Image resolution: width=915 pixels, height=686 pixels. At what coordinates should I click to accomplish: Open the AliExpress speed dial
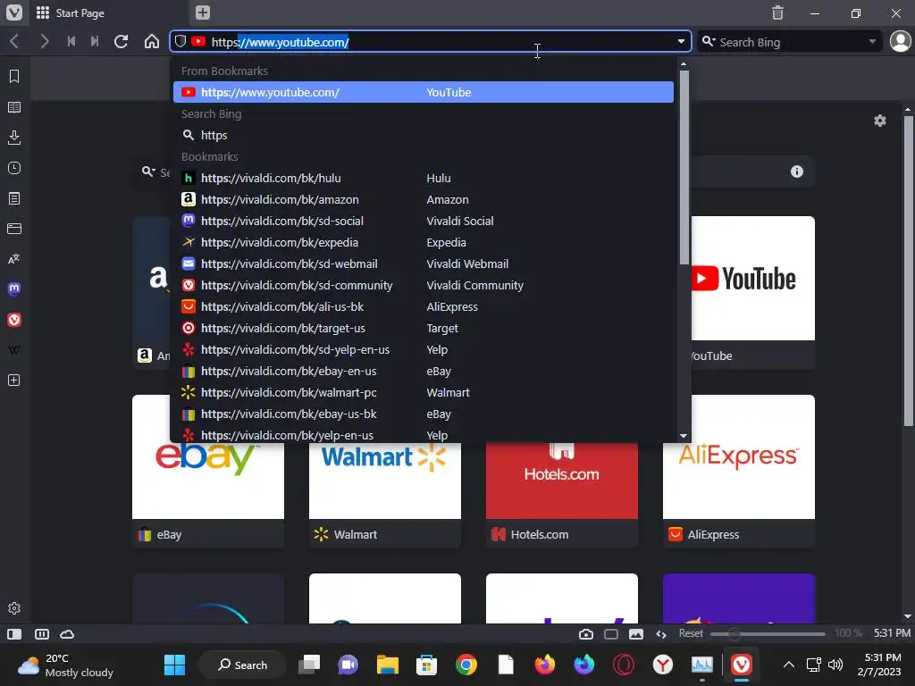(x=739, y=471)
